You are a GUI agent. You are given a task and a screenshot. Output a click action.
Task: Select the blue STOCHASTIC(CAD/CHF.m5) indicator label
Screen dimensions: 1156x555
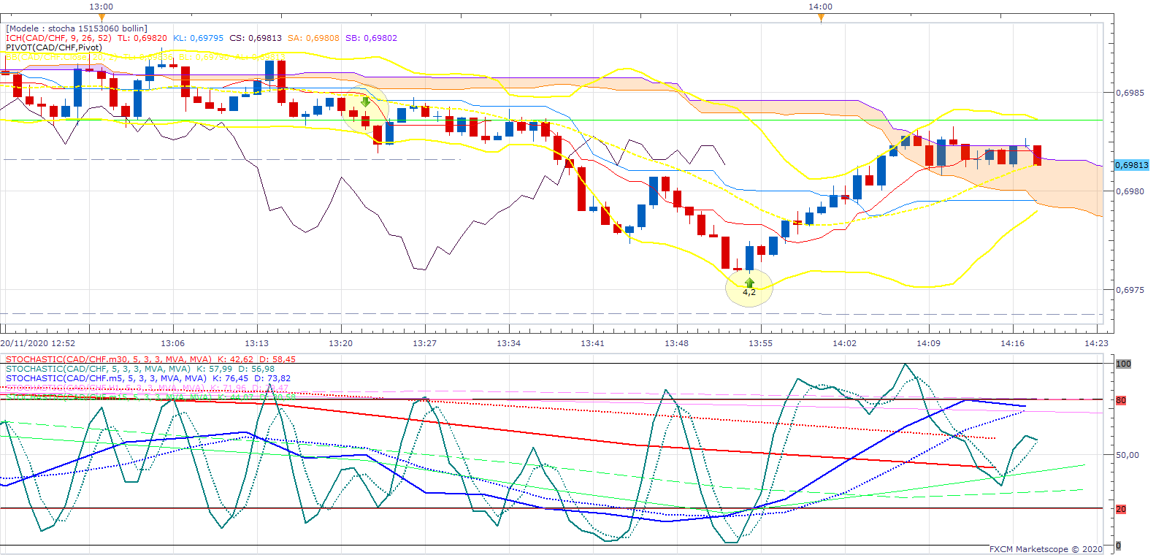tap(106, 378)
